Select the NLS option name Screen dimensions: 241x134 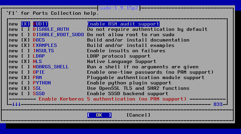(37, 62)
